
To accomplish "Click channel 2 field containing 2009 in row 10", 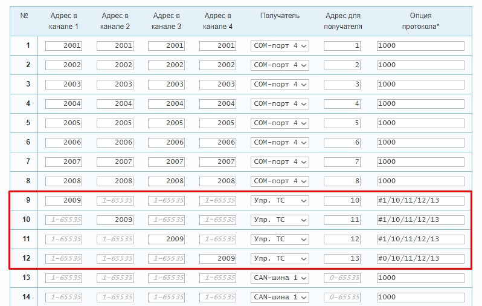I will (x=115, y=220).
